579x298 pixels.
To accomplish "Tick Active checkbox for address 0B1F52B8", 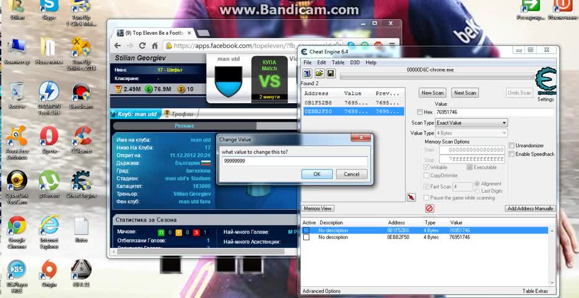I will pyautogui.click(x=306, y=230).
